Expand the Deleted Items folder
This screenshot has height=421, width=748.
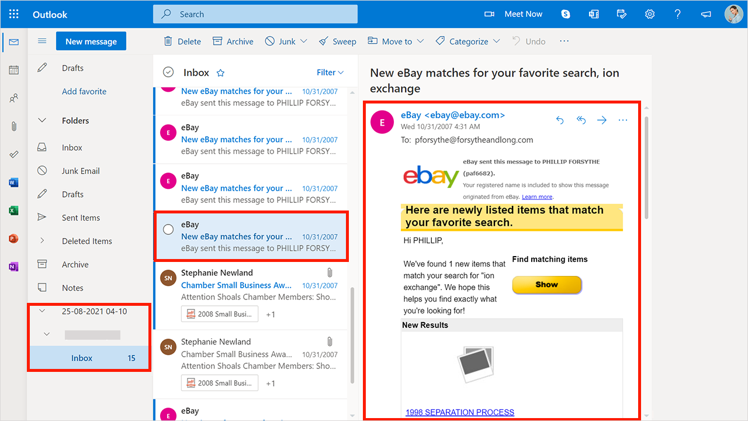[x=42, y=241]
